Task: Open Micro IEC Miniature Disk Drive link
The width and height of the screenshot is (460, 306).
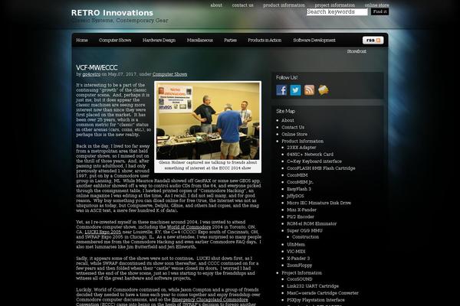Action: tap(319, 203)
